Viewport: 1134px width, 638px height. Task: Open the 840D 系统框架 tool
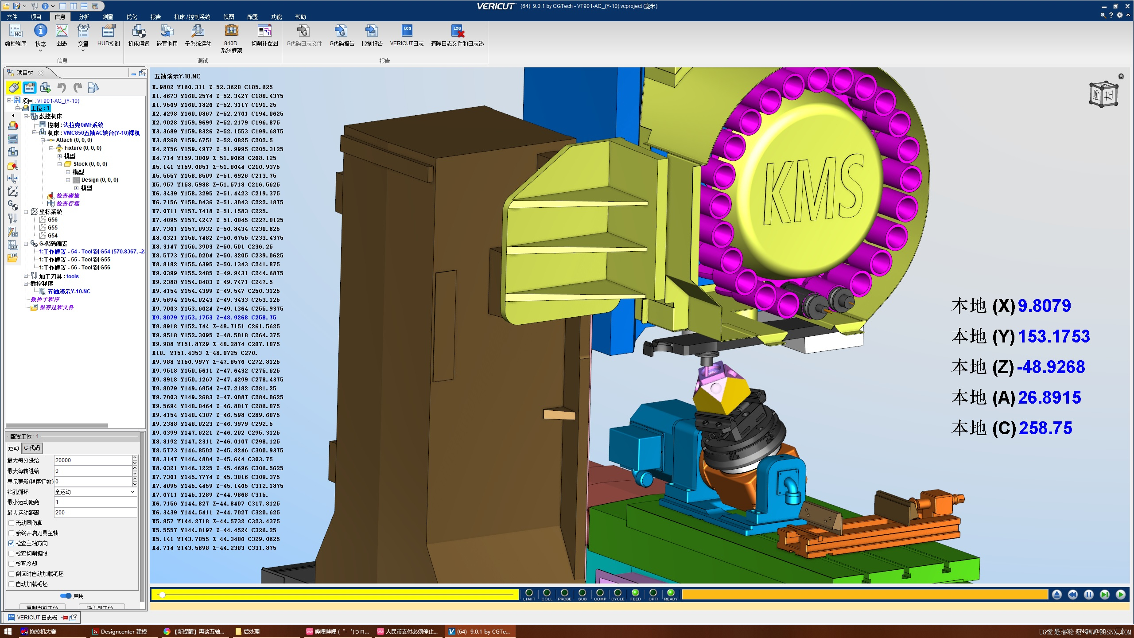click(x=231, y=39)
